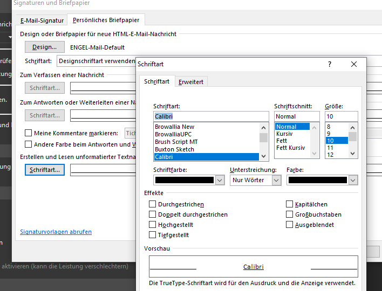Choose Normal in the Schriftschnitt list

pos(292,127)
